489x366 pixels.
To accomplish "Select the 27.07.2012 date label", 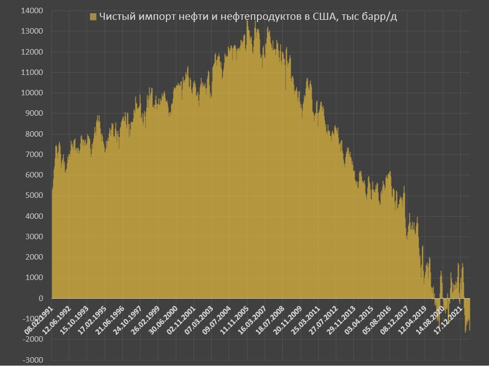I will (323, 320).
